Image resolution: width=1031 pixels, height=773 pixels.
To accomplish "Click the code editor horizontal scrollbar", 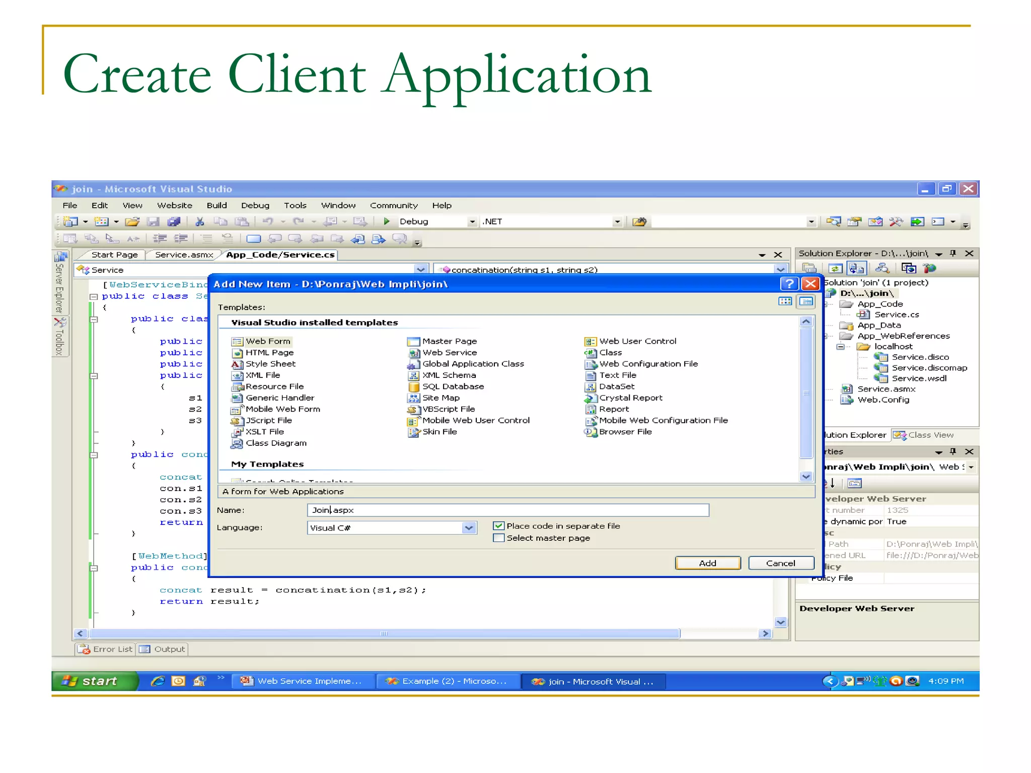I will click(x=385, y=633).
